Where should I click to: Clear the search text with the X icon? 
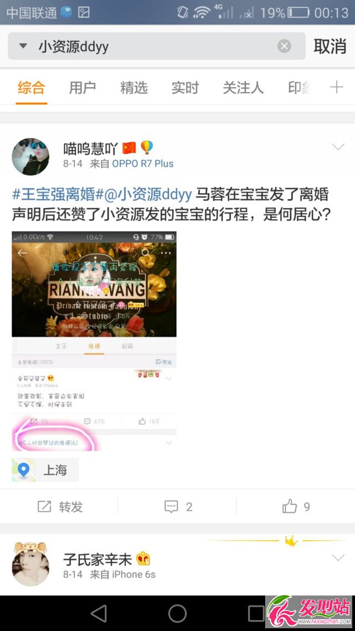pos(284,46)
